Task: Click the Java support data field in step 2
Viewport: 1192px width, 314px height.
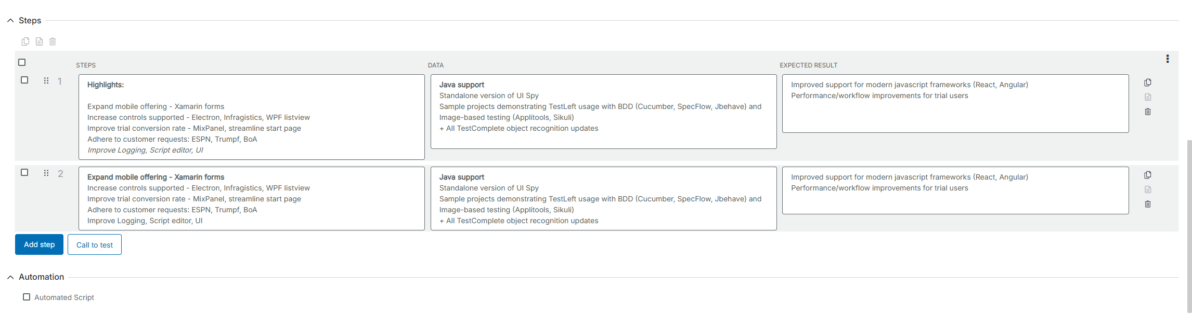Action: click(x=603, y=198)
